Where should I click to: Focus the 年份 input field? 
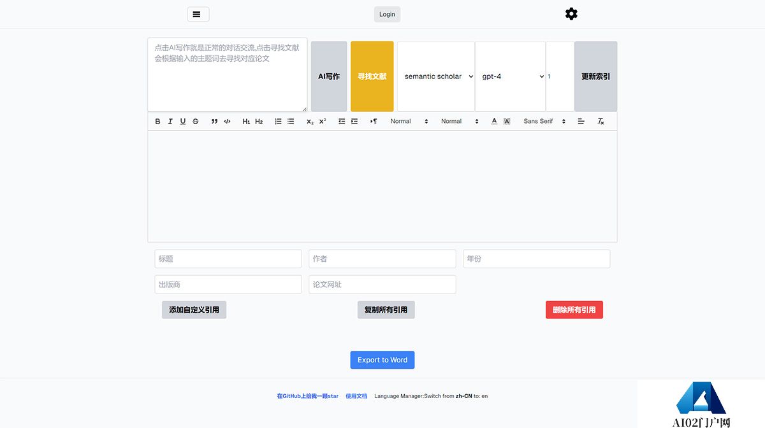pos(537,259)
